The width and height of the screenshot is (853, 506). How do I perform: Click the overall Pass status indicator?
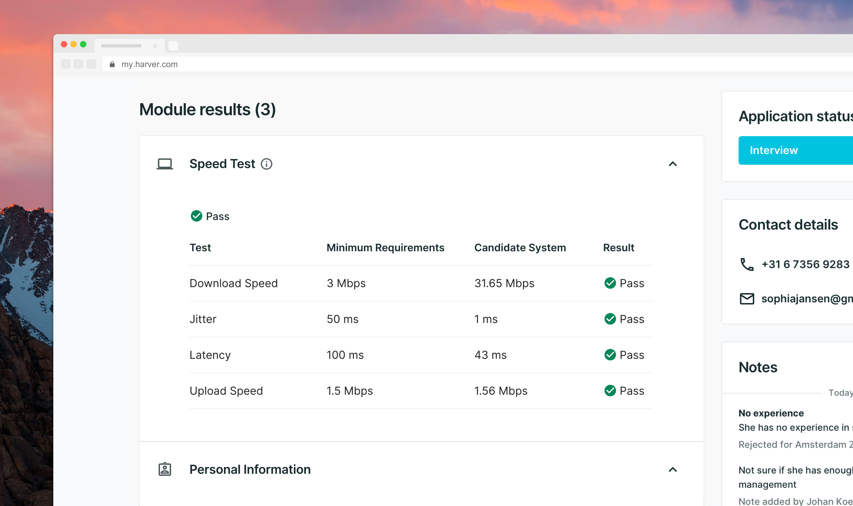pos(210,216)
